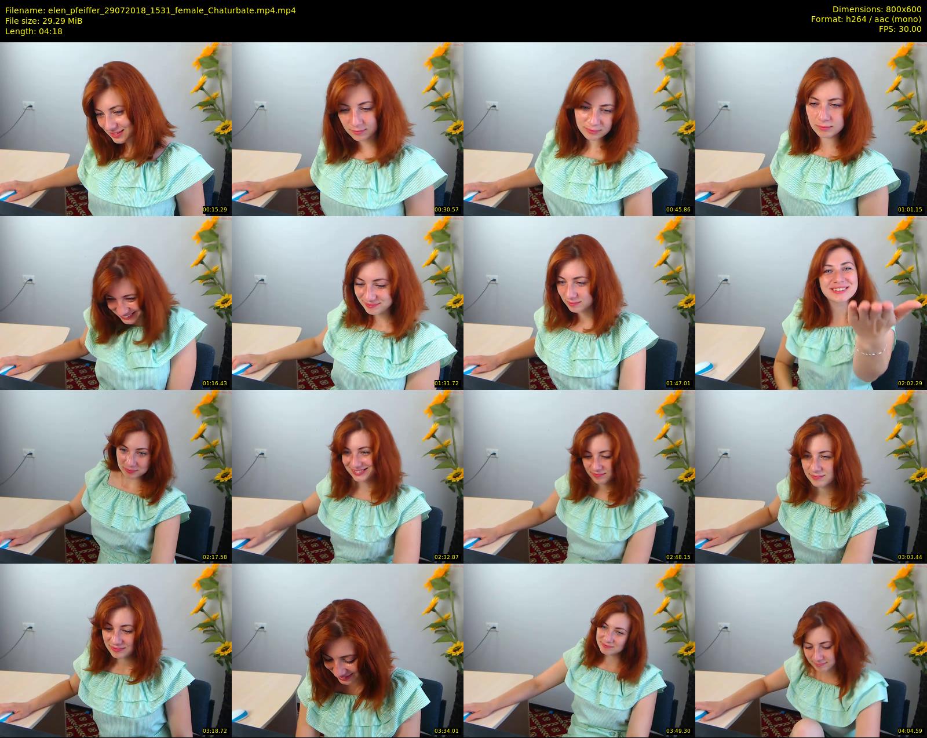The image size is (927, 738).
Task: Select the thumbnail timestamped 01:16.43
Action: pos(116,302)
